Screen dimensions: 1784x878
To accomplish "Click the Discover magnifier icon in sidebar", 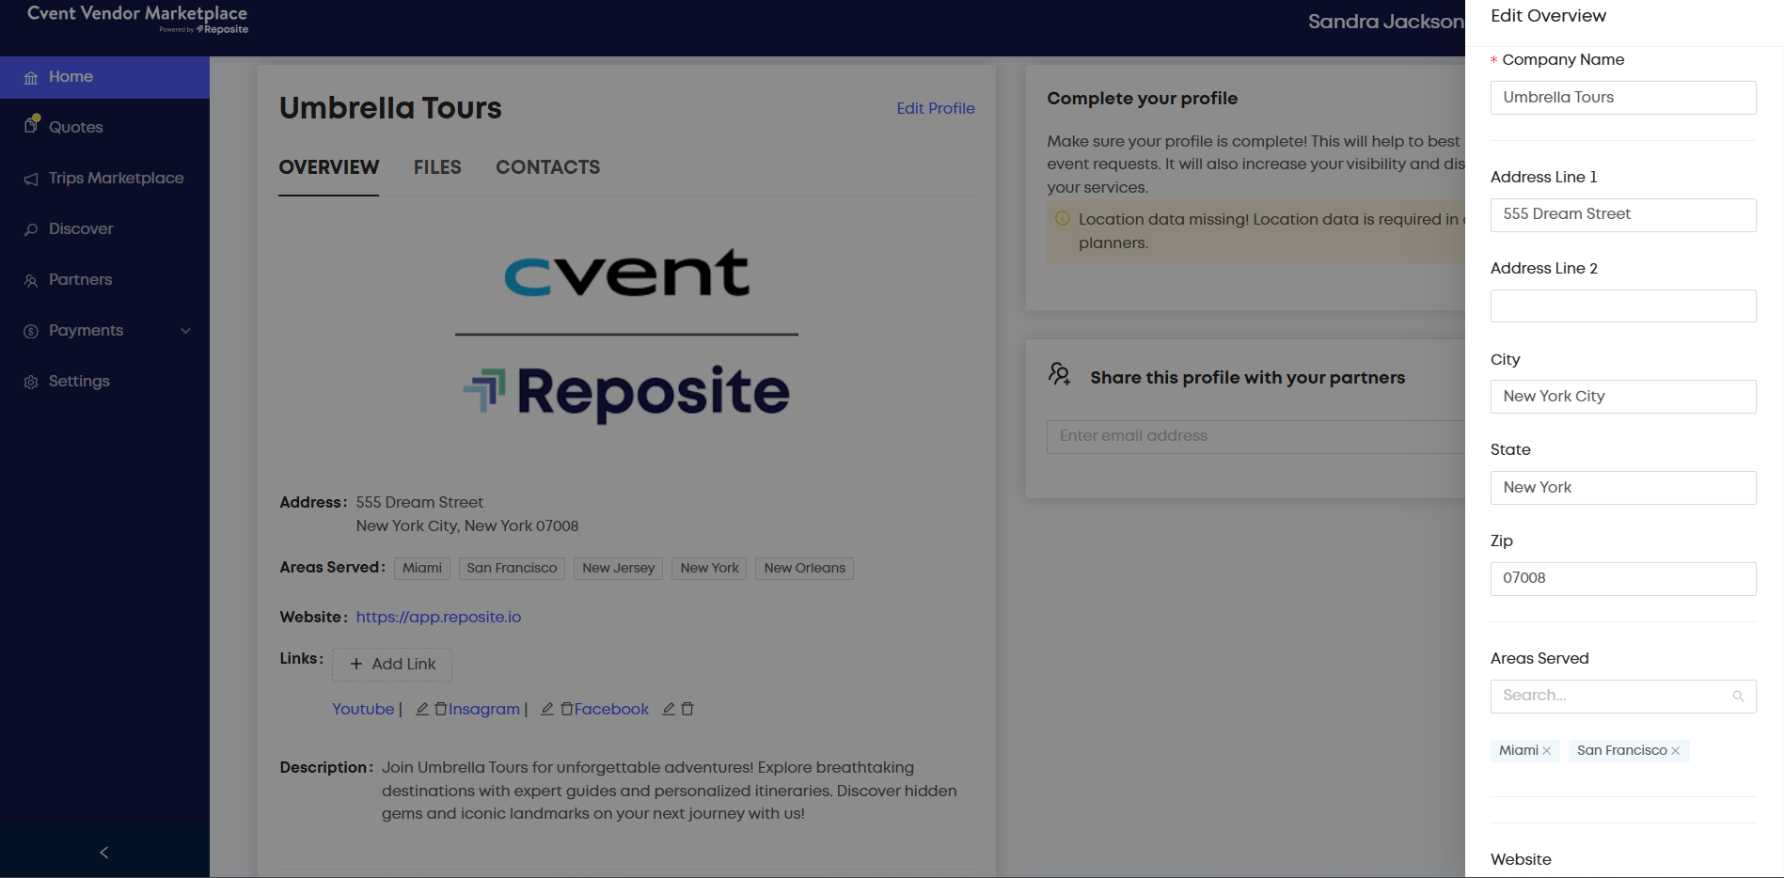I will (31, 229).
